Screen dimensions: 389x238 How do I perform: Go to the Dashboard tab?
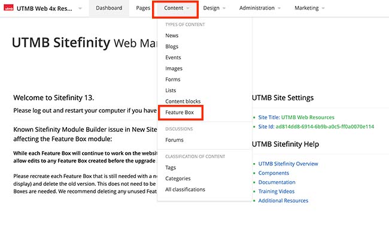pos(109,8)
